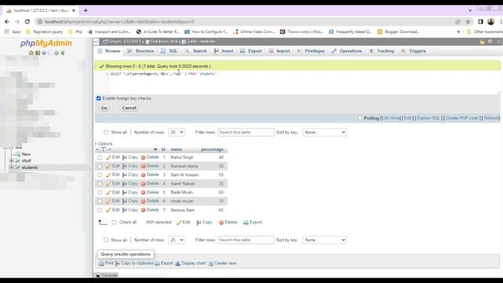Focus the bottom Filter rows search field
This screenshot has width=503, height=283.
click(246, 240)
